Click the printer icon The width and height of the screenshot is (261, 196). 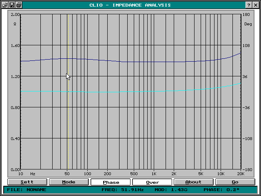point(19,5)
